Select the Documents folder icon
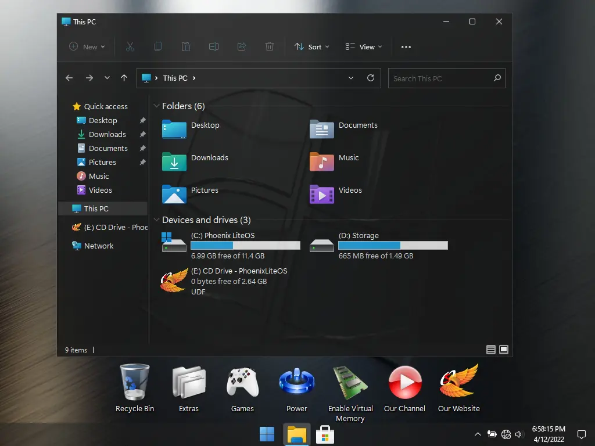This screenshot has width=595, height=446. tap(322, 130)
